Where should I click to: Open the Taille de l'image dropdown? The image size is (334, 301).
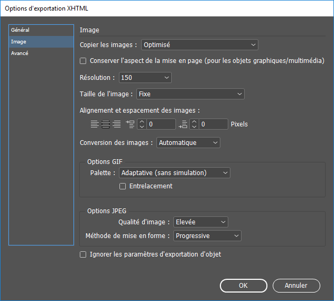190,94
